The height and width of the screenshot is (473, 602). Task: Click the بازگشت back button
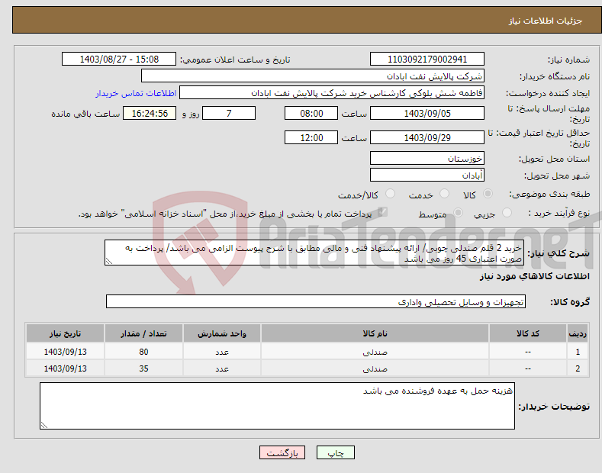point(282,453)
